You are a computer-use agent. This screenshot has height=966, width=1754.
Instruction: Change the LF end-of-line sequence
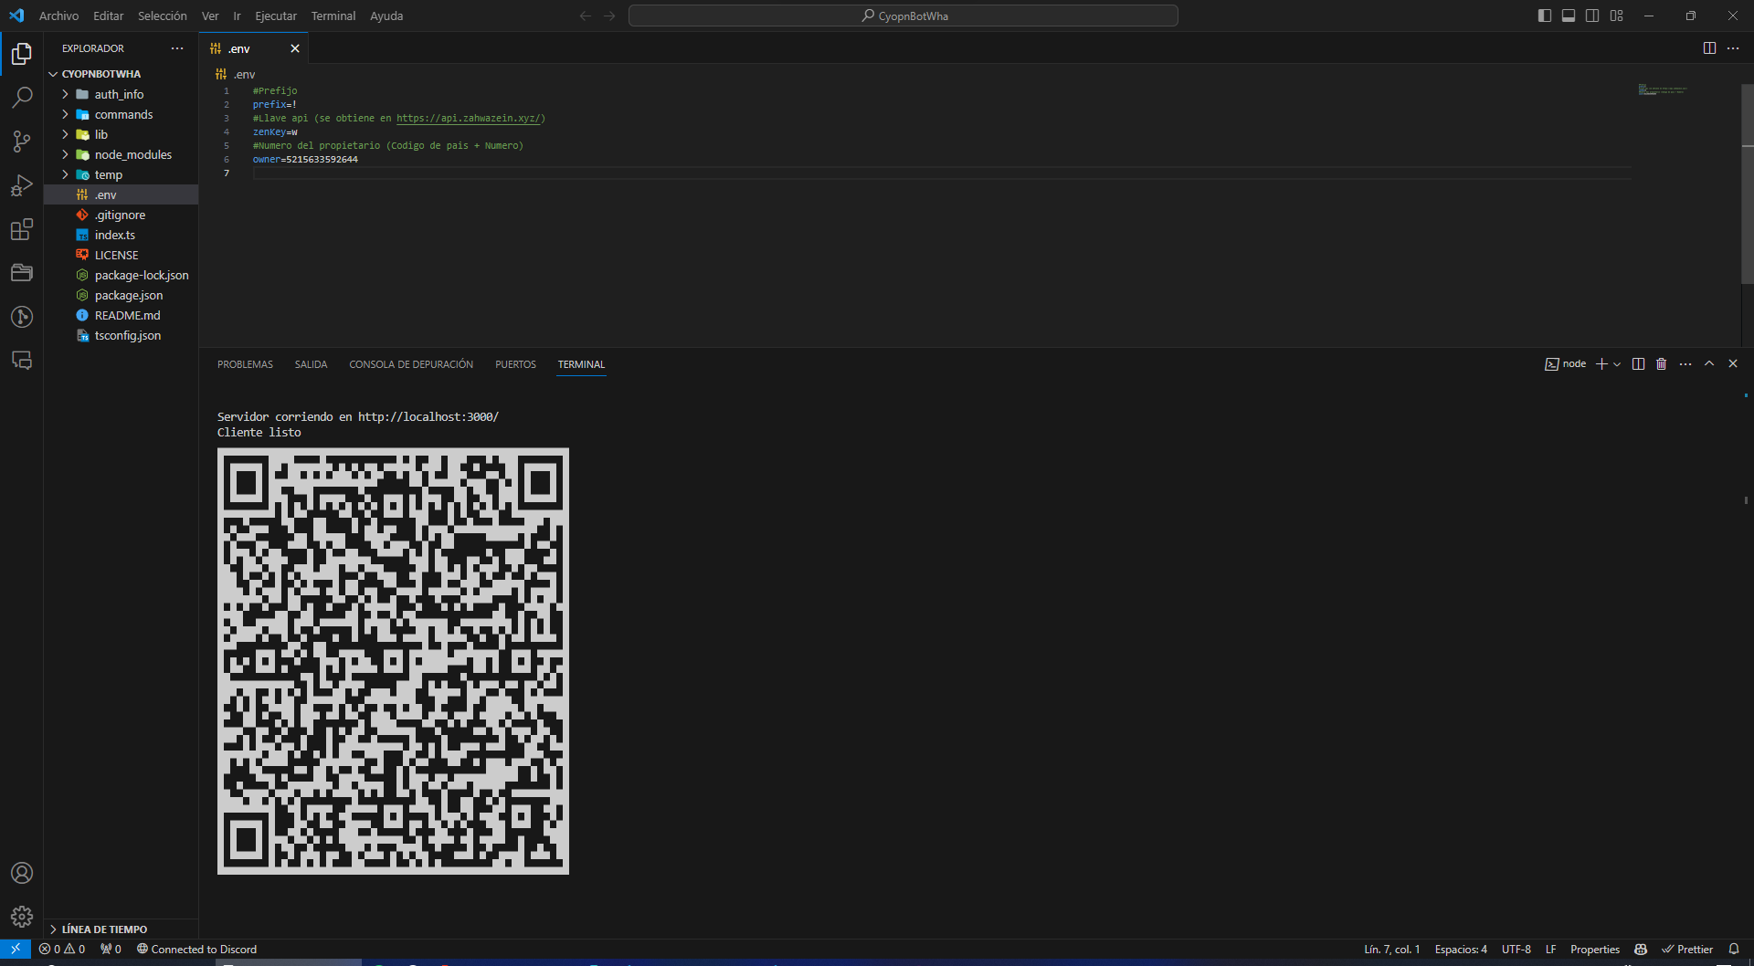point(1550,950)
